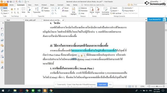This screenshot has width=167, height=93.
Task: Select the Oval drawing tool
Action: click(x=53, y=11)
